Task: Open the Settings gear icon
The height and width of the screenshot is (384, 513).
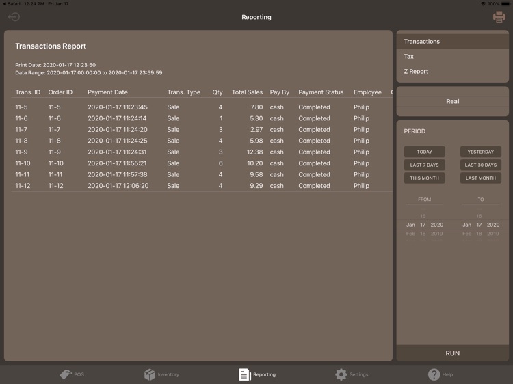Action: (x=341, y=374)
